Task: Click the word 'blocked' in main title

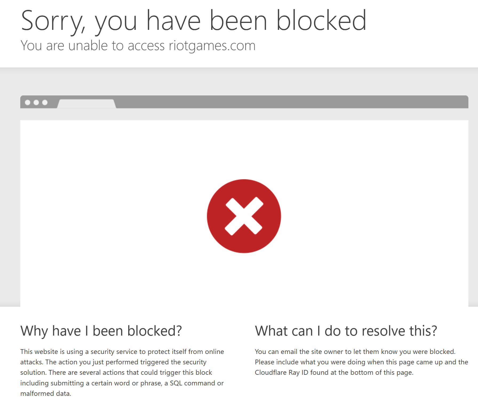Action: pos(321,21)
